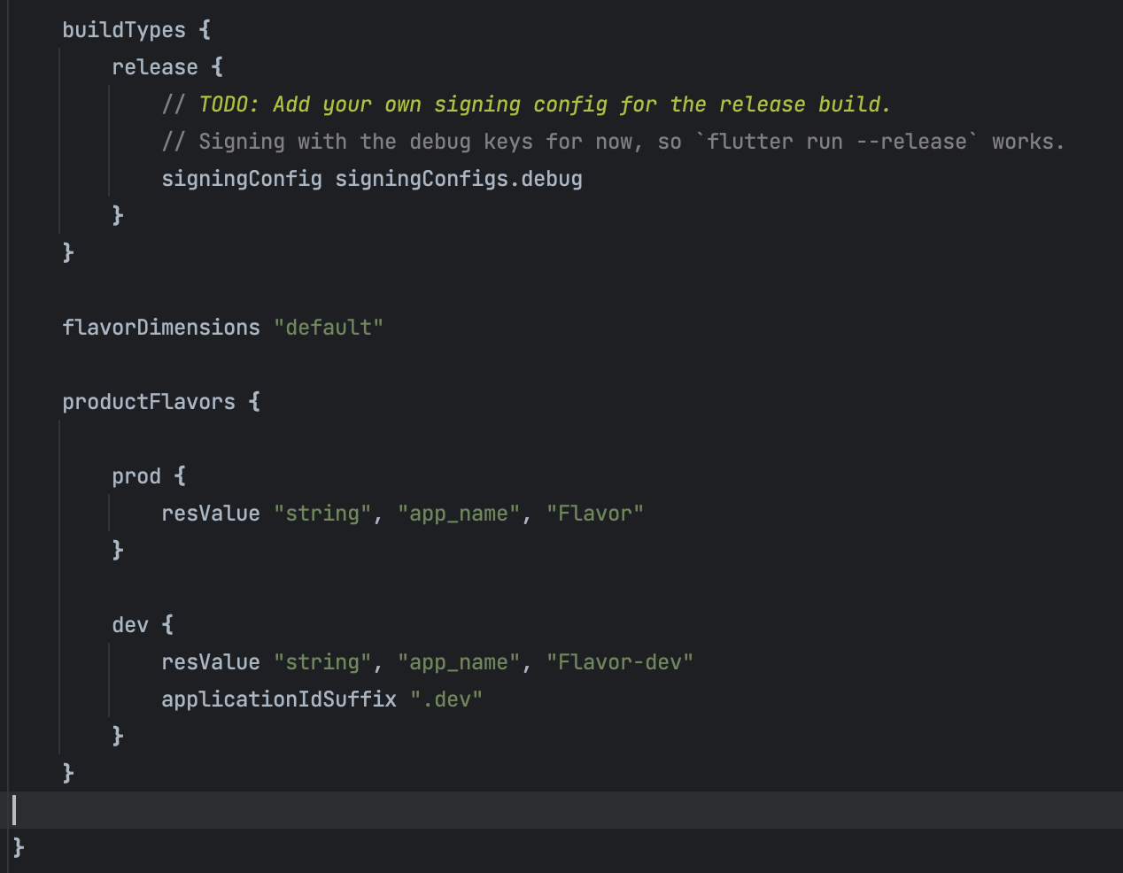Screen dimensions: 1123x873
Task: Click the "default" string literal
Action: coord(329,328)
